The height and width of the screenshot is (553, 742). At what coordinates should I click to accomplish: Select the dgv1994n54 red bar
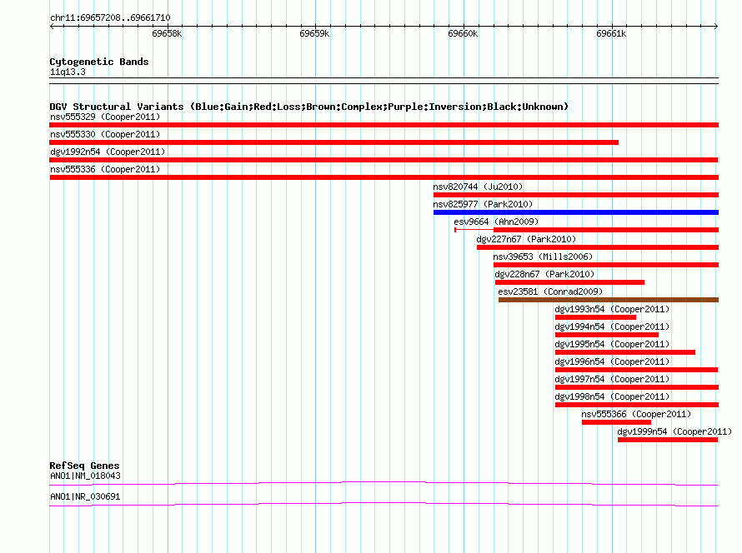click(x=607, y=335)
